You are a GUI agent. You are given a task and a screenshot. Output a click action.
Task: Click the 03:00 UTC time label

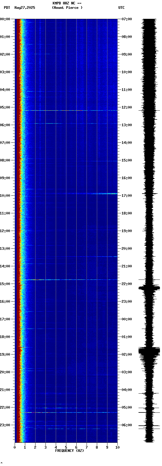pyautogui.click(x=126, y=372)
